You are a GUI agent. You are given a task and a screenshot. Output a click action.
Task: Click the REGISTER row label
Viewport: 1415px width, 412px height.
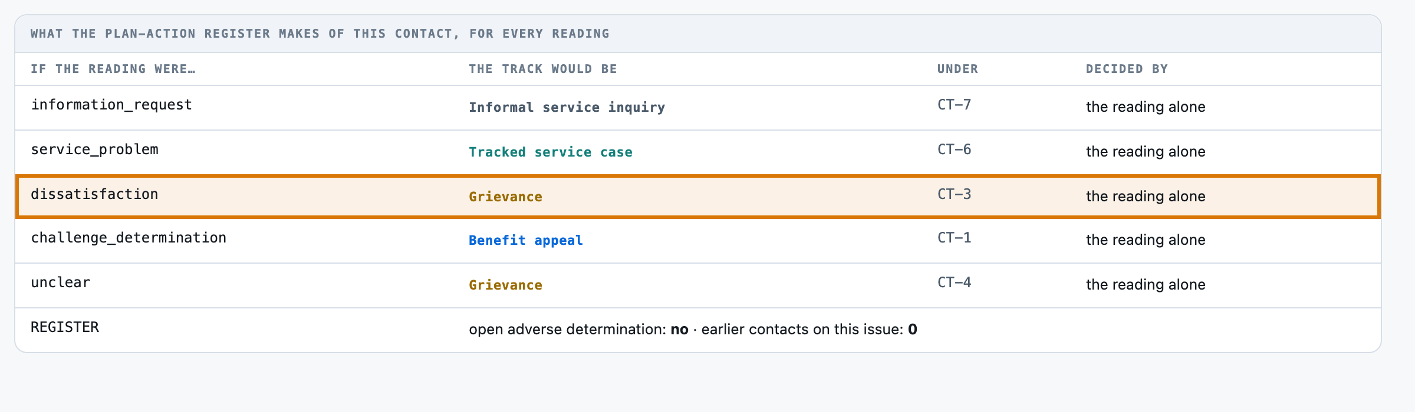pyautogui.click(x=65, y=327)
